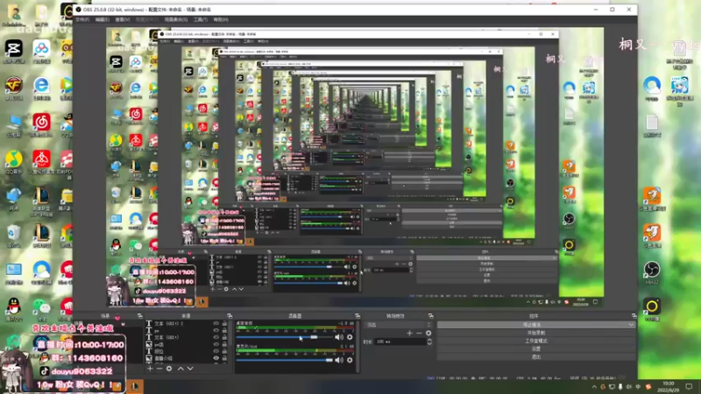Open the notification center icon on taskbar
This screenshot has height=394, width=701.
pos(689,387)
